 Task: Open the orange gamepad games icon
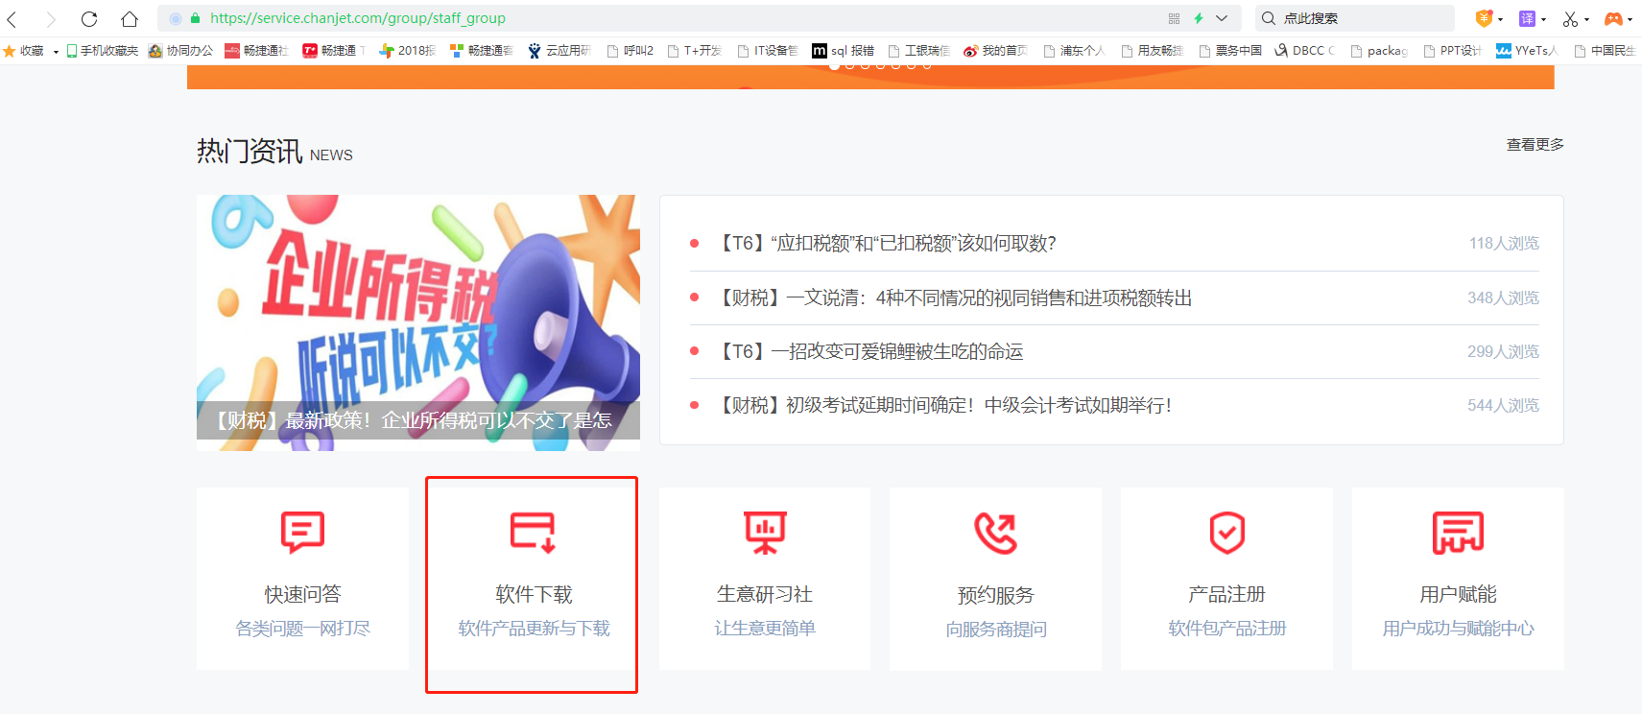tap(1613, 18)
